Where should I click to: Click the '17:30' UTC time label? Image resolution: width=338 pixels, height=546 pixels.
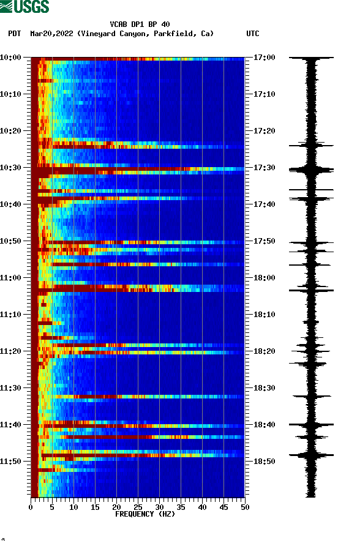click(x=264, y=168)
